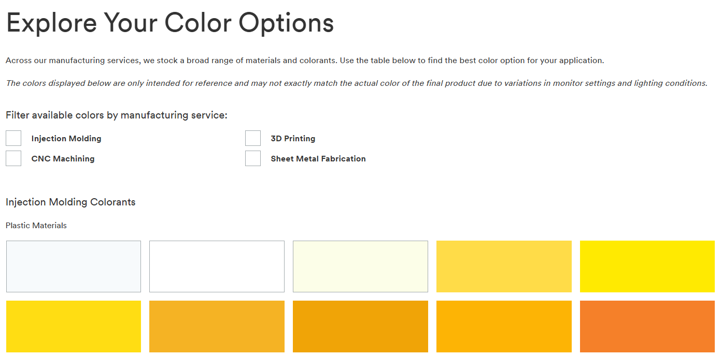Click the orange swatch at bottom right
Screen dimensions: 721x356
pos(647,326)
